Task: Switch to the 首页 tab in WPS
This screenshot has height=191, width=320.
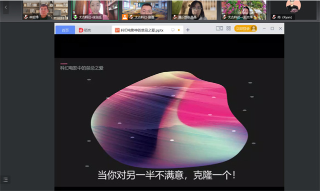Action: [x=65, y=30]
